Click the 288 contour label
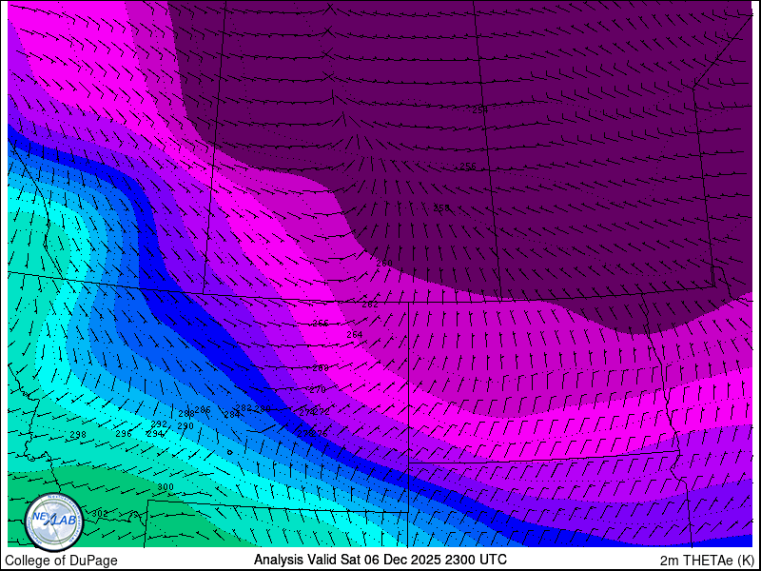Image resolution: width=761 pixels, height=571 pixels. 186,414
